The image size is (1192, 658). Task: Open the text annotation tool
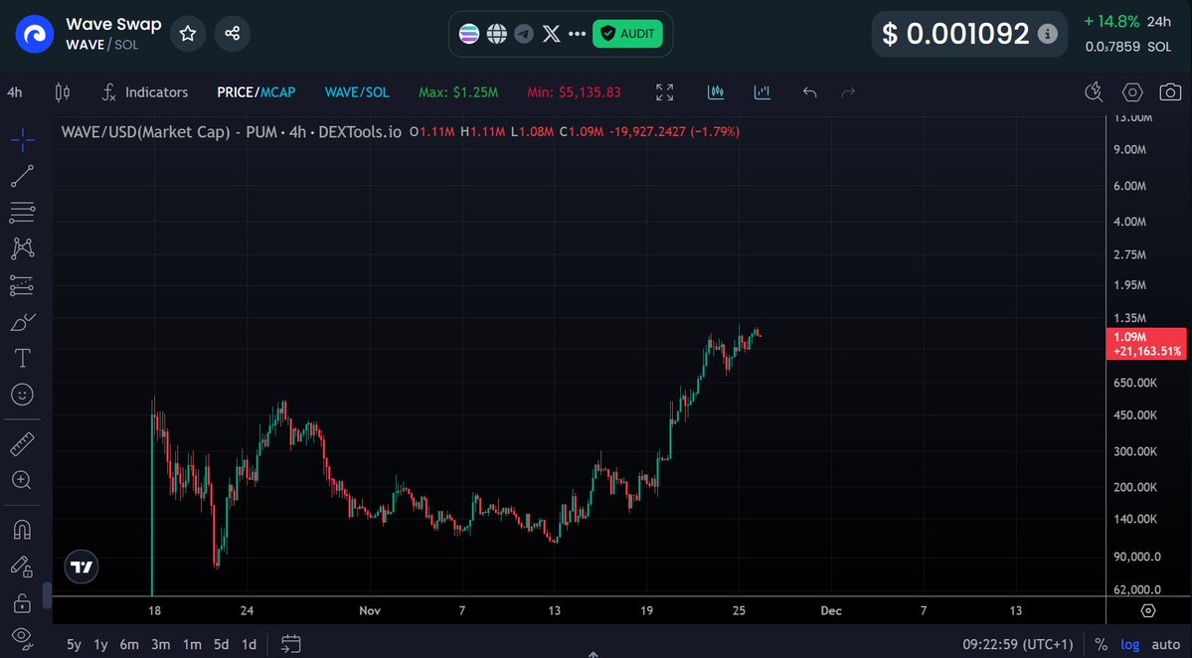point(22,358)
